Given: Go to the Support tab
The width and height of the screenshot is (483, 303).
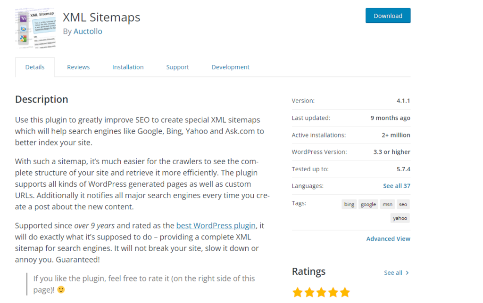Looking at the screenshot, I should click(177, 67).
